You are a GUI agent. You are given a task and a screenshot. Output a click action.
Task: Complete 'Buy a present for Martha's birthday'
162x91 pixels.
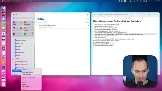(x=37, y=26)
